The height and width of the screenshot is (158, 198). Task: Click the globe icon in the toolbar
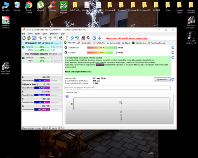coord(61,38)
